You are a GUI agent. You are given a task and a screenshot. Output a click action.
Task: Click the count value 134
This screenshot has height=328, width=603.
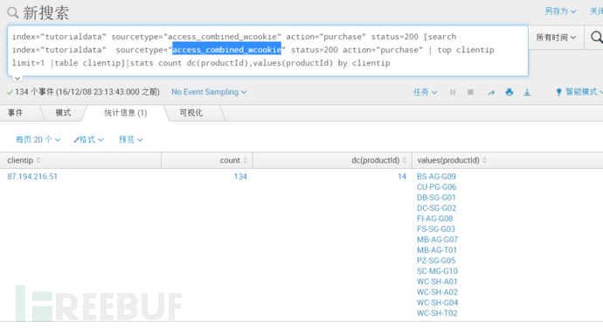tap(240, 177)
